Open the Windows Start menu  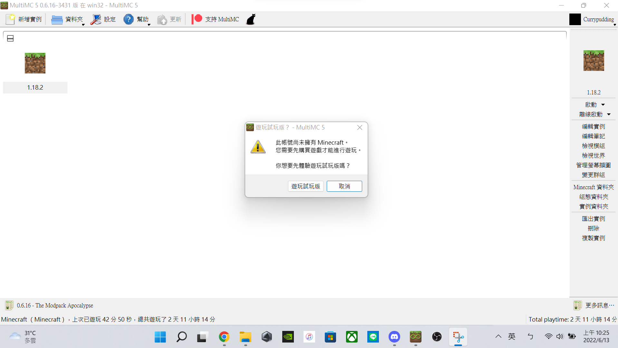(x=160, y=337)
